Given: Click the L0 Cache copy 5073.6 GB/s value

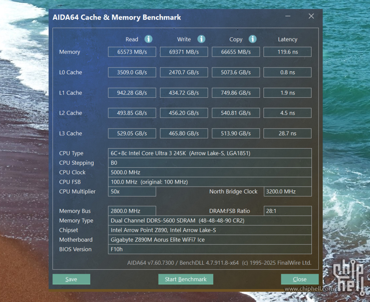Looking at the screenshot, I should tap(236, 72).
